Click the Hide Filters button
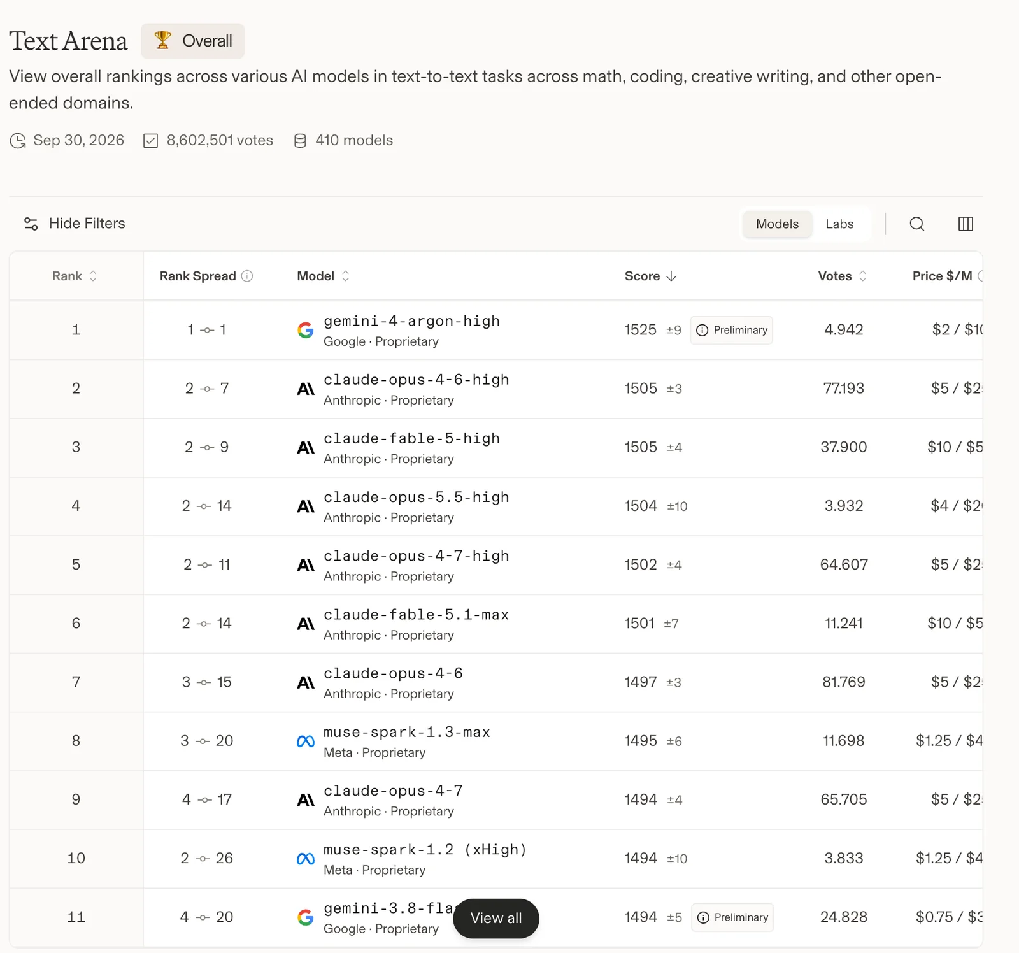Screen dimensions: 1019x953 75,224
